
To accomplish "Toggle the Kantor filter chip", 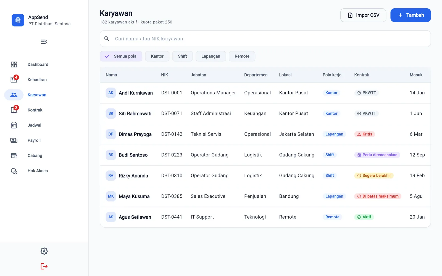I will (157, 56).
